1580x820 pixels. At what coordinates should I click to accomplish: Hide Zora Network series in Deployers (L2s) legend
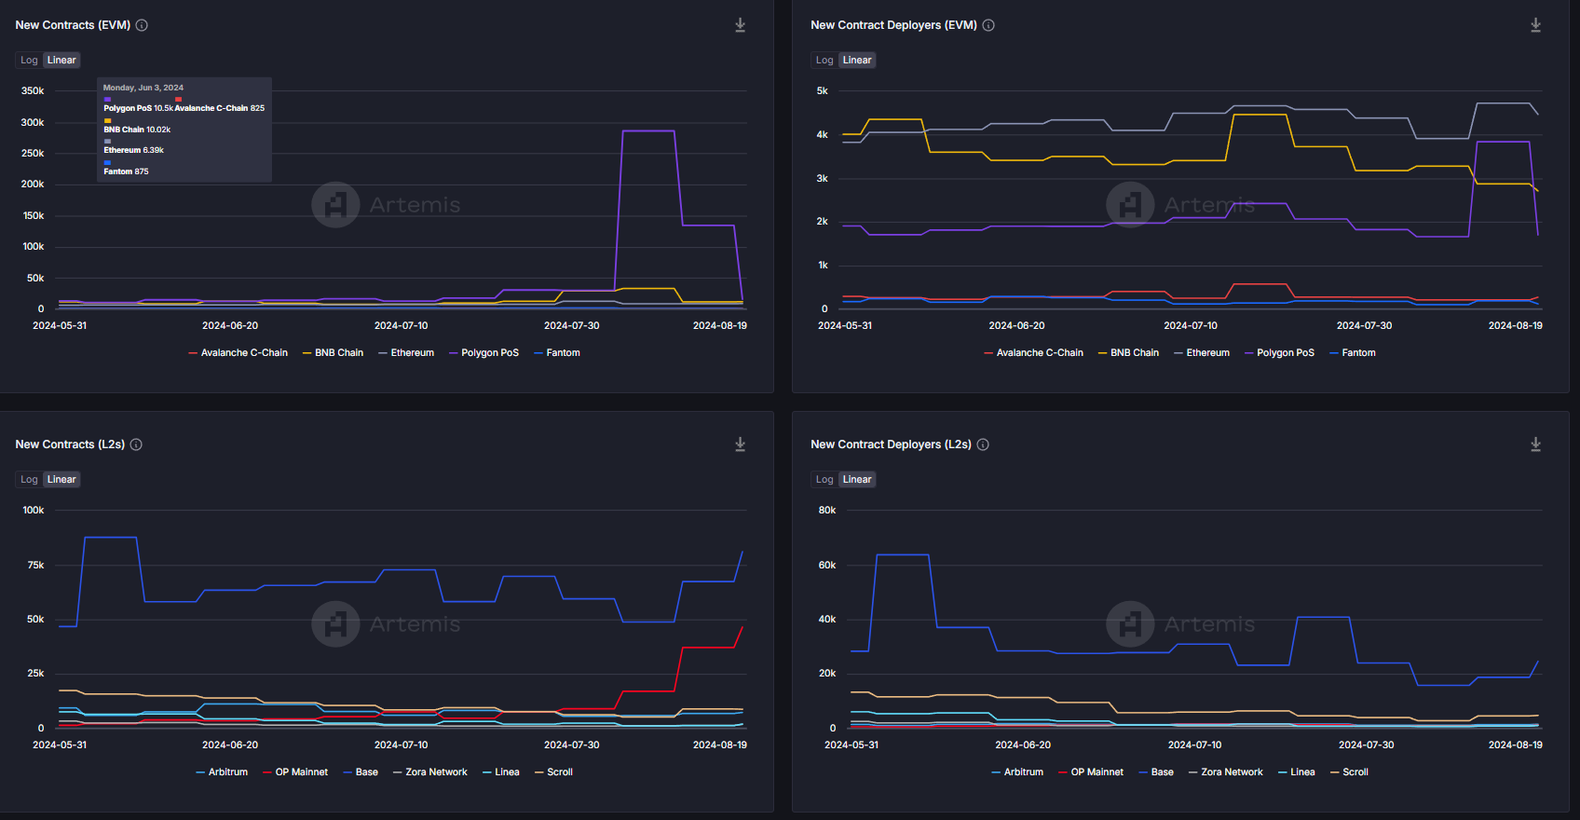click(1226, 772)
